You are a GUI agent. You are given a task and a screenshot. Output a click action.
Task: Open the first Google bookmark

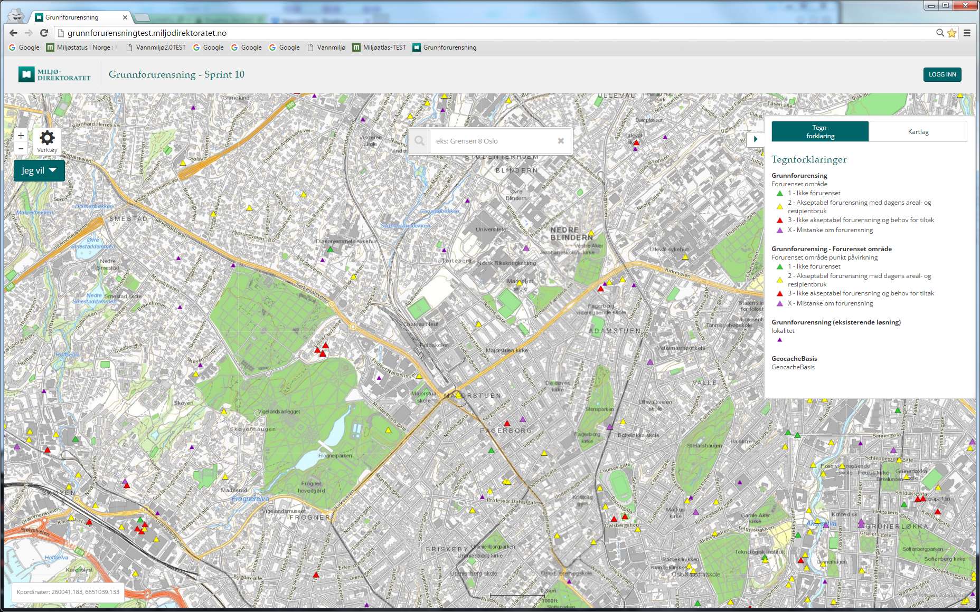click(24, 47)
